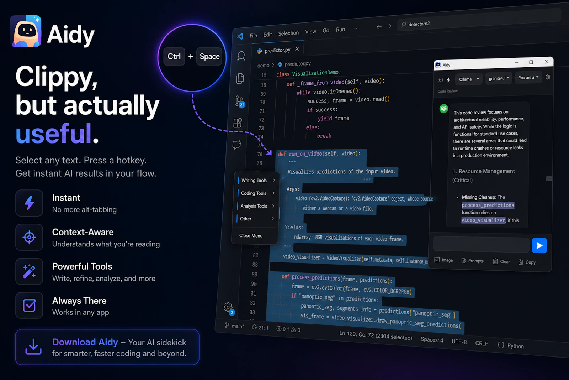Click 'Ln 129, Col 72' in status bar
This screenshot has width=569, height=380.
[376, 335]
